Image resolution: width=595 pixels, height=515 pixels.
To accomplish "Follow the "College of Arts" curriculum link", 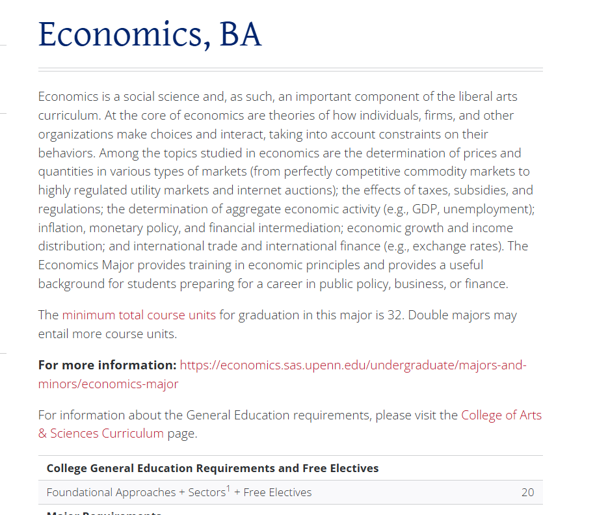I will (x=501, y=416).
